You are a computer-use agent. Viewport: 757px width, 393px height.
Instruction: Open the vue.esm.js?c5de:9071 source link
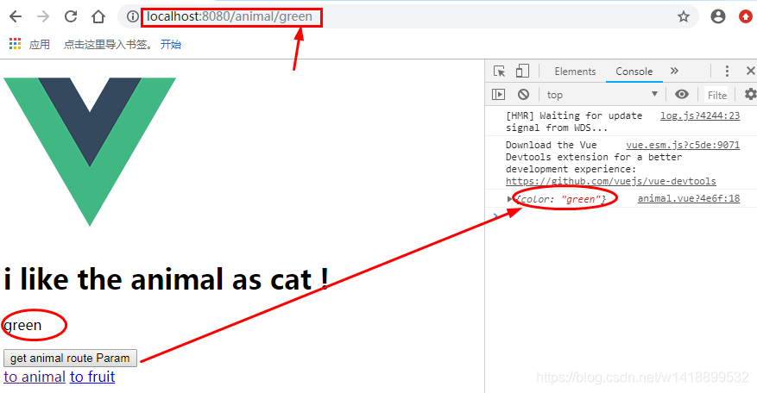pos(683,145)
